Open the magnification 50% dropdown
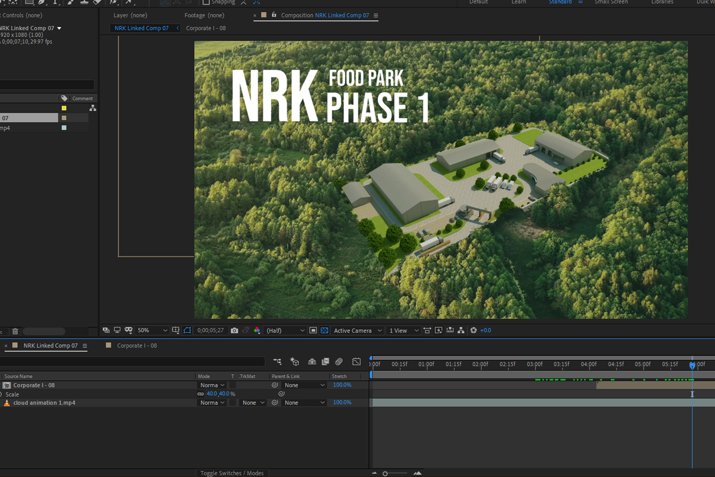Image resolution: width=715 pixels, height=477 pixels. (x=153, y=330)
